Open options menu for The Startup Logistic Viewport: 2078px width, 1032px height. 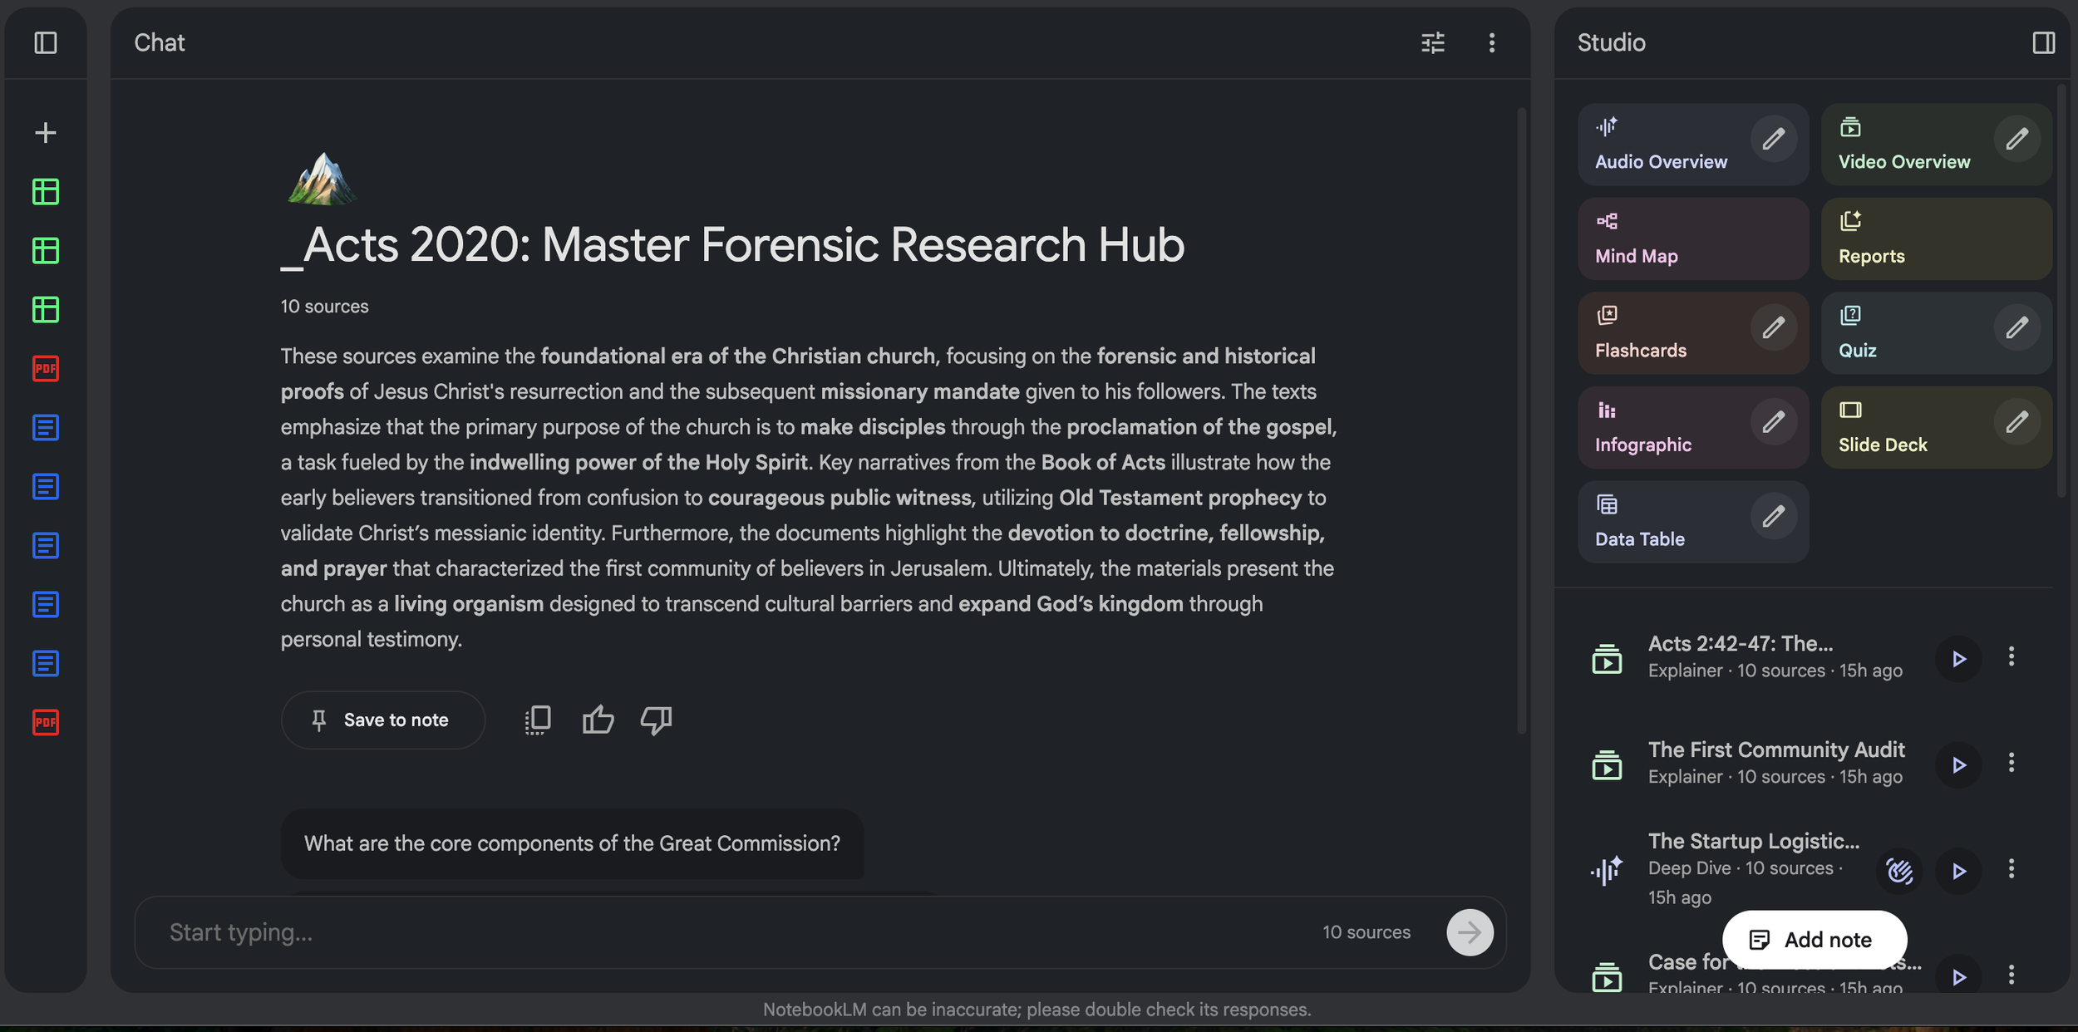tap(2011, 869)
